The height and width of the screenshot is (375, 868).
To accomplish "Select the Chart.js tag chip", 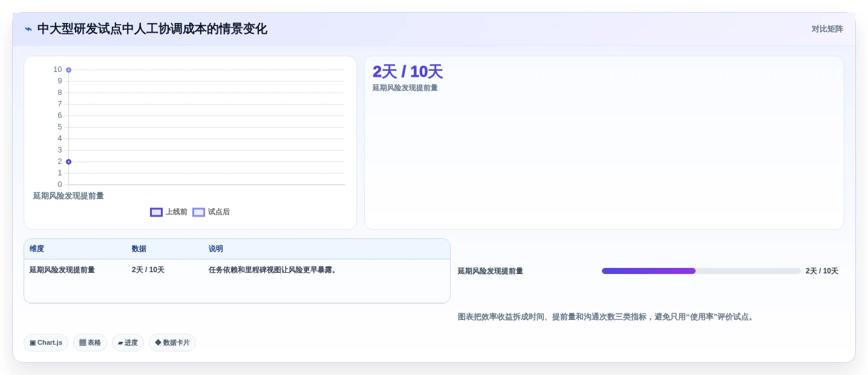I will [x=46, y=343].
